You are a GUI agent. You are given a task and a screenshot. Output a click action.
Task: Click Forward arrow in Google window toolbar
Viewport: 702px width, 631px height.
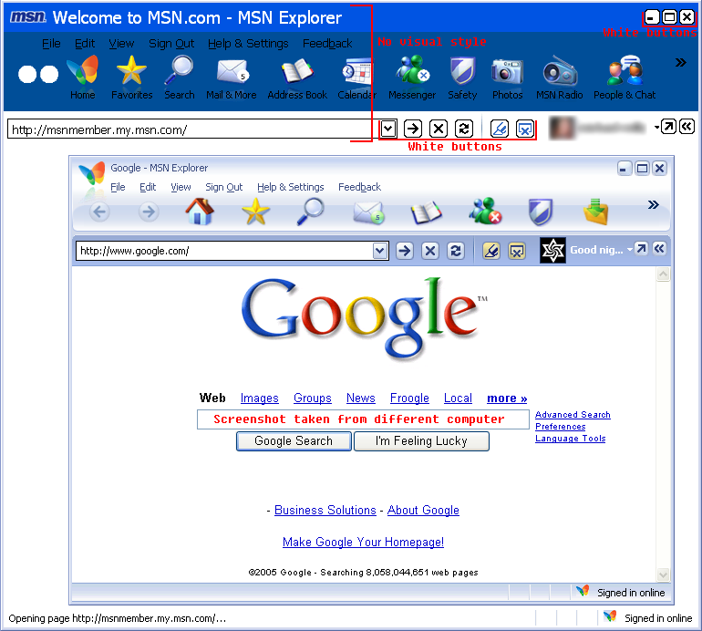[149, 212]
